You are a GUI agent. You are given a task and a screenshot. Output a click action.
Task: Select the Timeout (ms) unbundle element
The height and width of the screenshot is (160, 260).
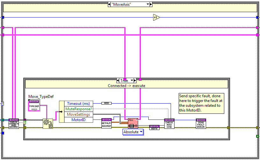pos(78,104)
